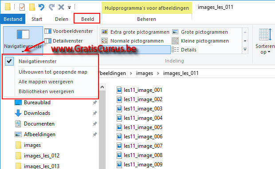Click the pin icon next to Downloads
The height and width of the screenshot is (169, 275).
click(95, 113)
